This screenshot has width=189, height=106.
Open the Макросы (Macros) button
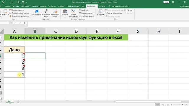tap(5, 12)
